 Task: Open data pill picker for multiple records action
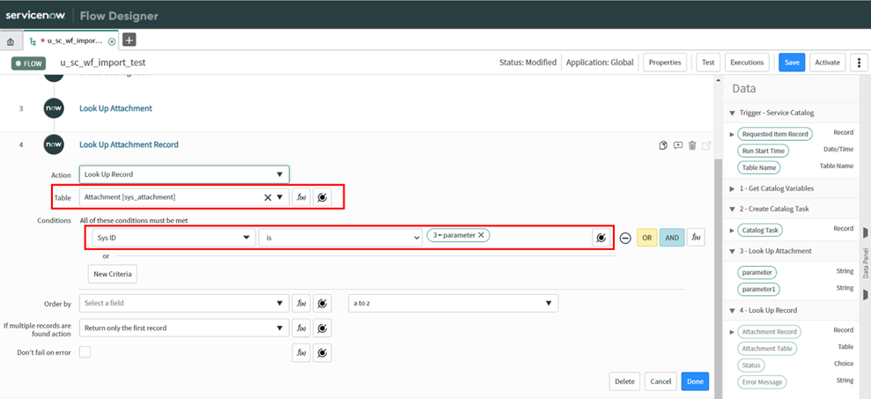[322, 328]
